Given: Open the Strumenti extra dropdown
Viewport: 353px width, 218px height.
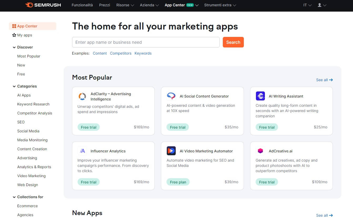Looking at the screenshot, I should (220, 5).
